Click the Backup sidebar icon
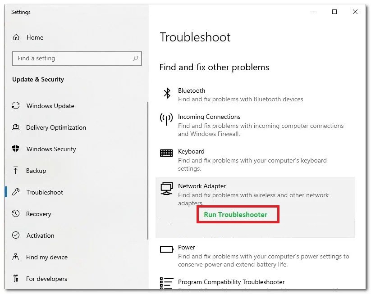This screenshot has height=294, width=371. (x=16, y=171)
